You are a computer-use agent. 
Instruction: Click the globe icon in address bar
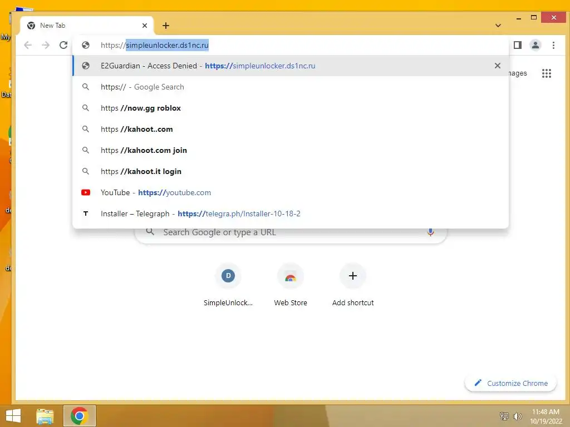click(x=86, y=45)
